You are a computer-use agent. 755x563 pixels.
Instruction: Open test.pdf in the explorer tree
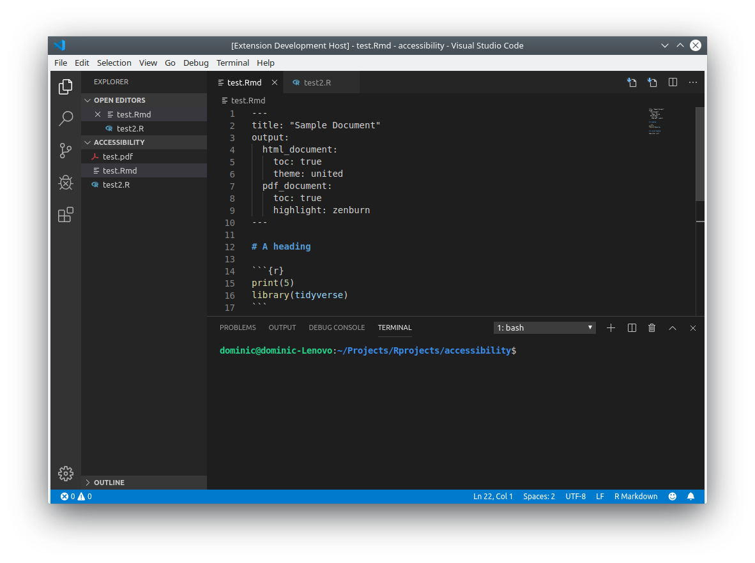click(144, 156)
